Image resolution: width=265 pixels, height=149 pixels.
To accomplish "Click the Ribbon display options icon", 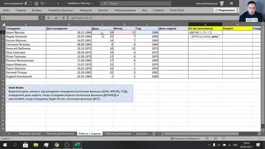I will pyautogui.click(x=231, y=3).
